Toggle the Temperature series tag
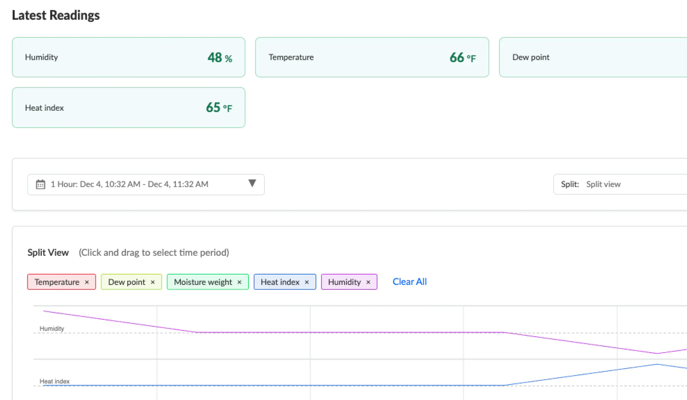Image resolution: width=687 pixels, height=400 pixels. (57, 282)
